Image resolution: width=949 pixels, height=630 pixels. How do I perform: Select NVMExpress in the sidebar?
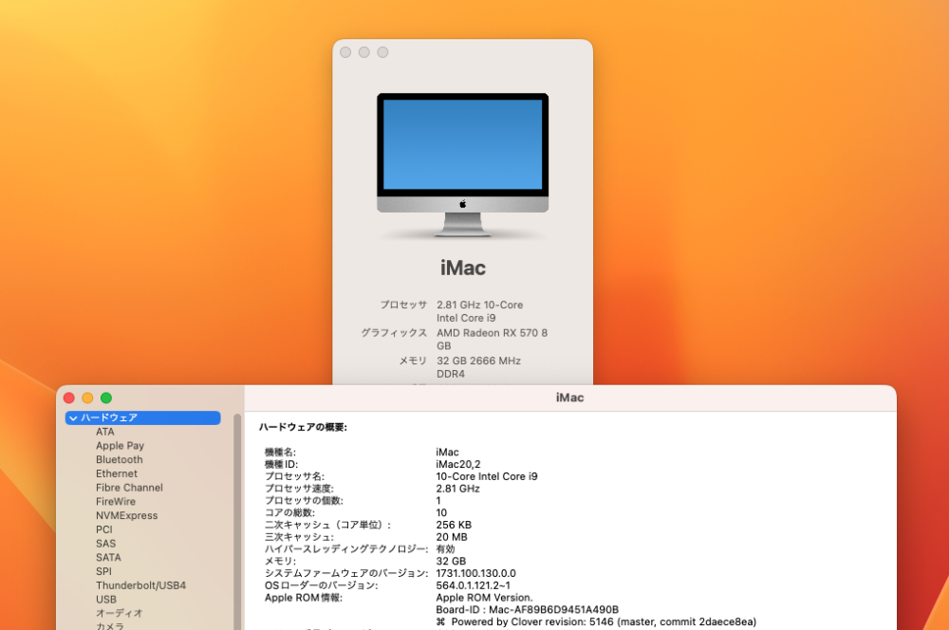click(x=126, y=515)
